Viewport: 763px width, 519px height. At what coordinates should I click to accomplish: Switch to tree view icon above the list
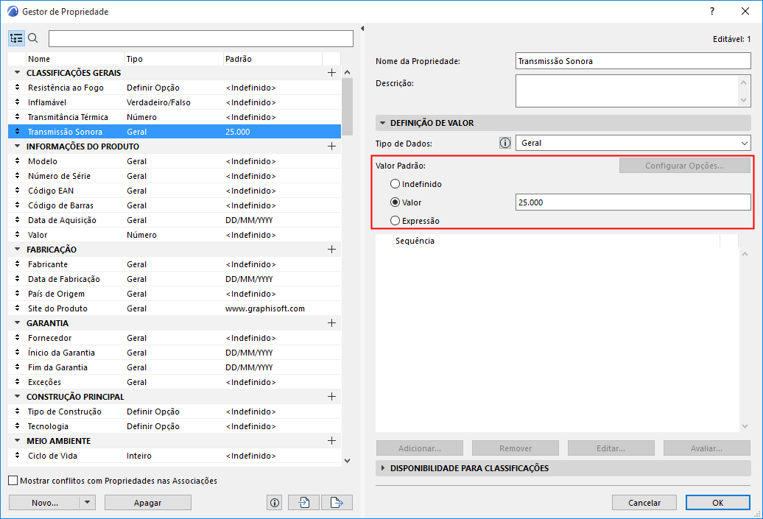(16, 38)
